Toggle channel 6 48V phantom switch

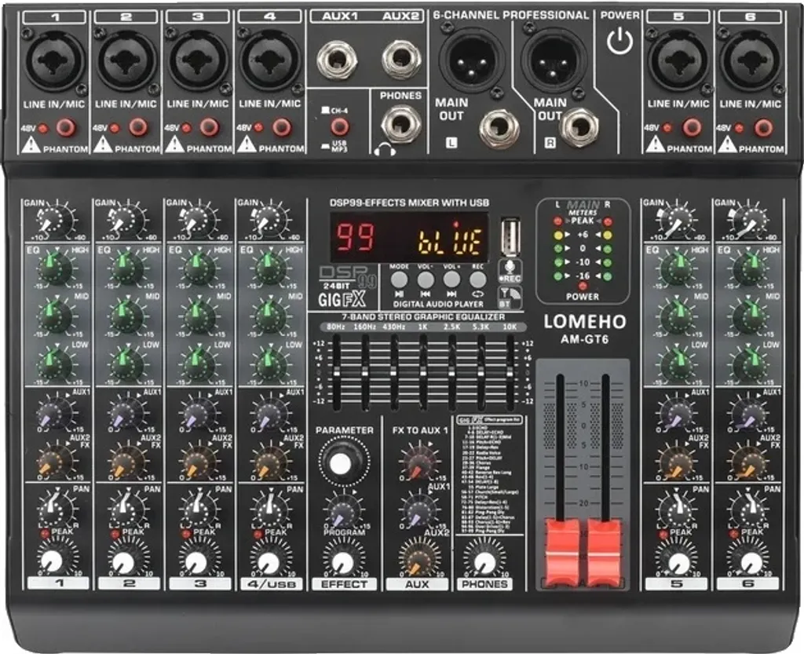click(763, 127)
